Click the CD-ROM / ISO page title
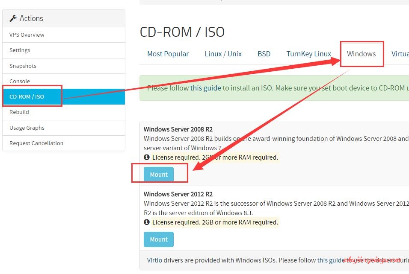The height and width of the screenshot is (274, 409). pyautogui.click(x=182, y=32)
